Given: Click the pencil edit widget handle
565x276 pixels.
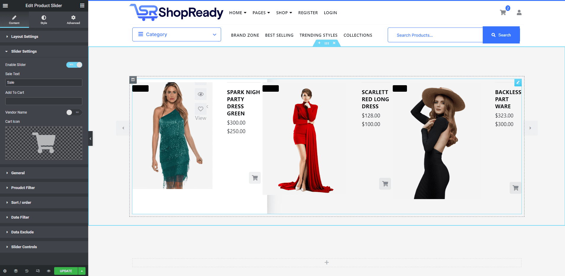Looking at the screenshot, I should click(x=518, y=83).
